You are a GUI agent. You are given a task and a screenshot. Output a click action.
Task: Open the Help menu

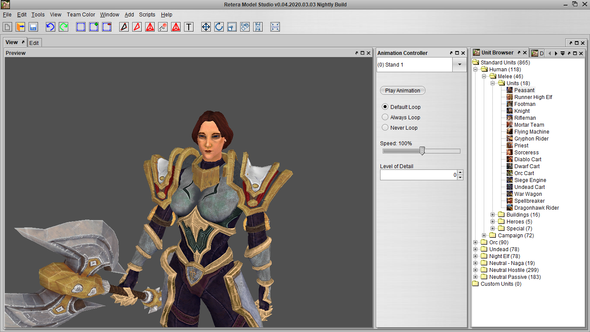tap(166, 14)
